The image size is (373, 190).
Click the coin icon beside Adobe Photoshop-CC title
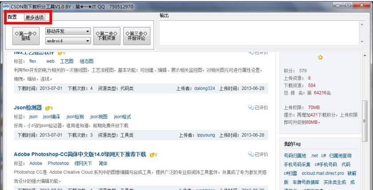click(x=153, y=155)
